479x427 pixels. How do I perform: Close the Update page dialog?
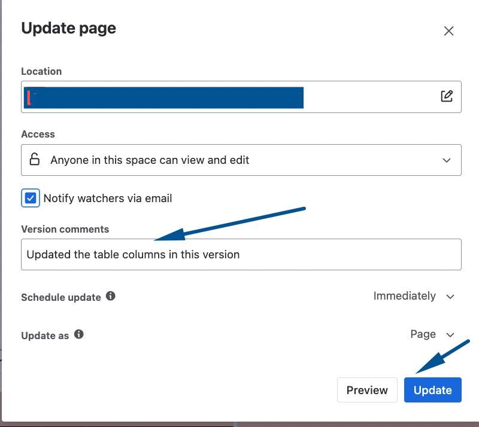[448, 30]
